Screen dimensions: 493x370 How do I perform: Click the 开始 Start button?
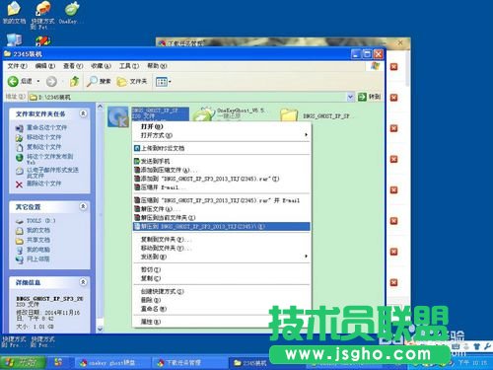pyautogui.click(x=23, y=362)
